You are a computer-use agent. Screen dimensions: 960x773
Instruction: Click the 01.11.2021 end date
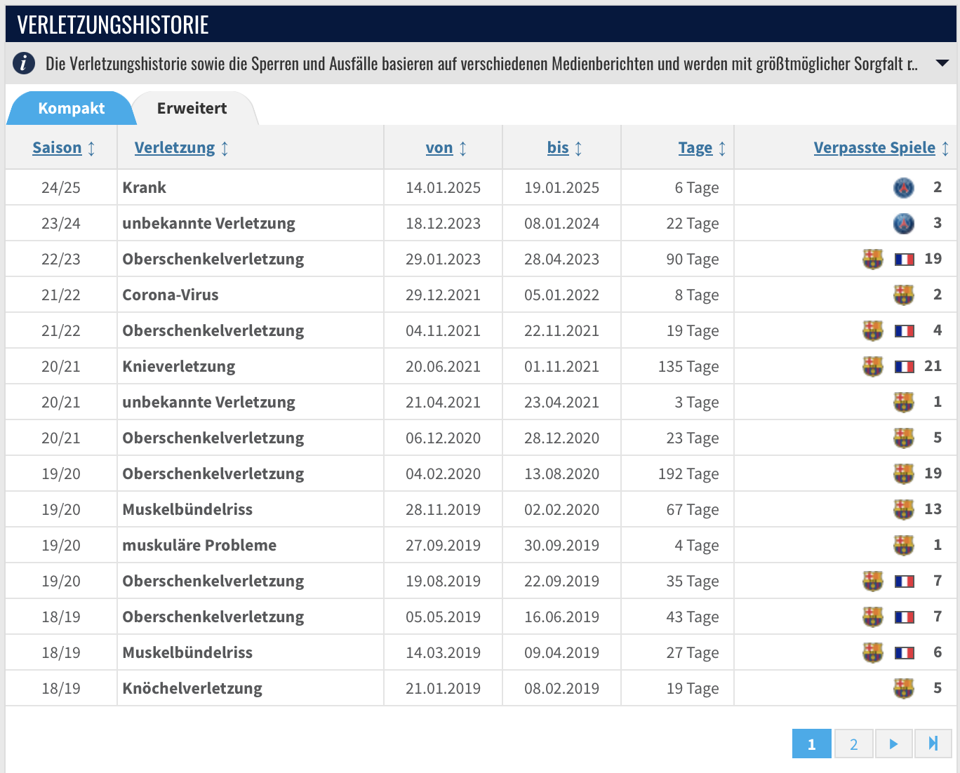click(562, 366)
